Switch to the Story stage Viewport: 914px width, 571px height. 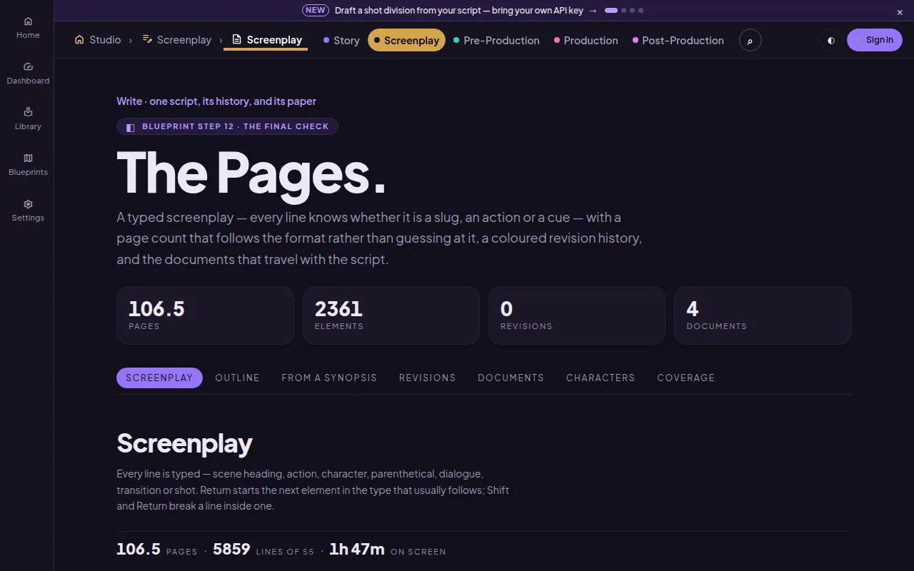coord(341,41)
